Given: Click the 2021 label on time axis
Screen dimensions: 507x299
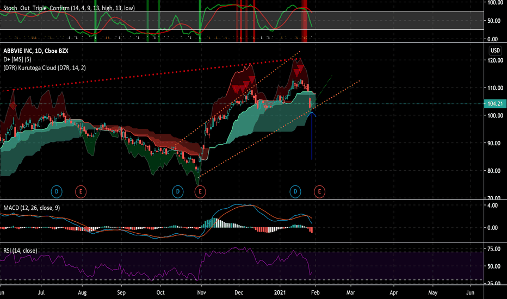Looking at the screenshot, I should click(x=280, y=292).
